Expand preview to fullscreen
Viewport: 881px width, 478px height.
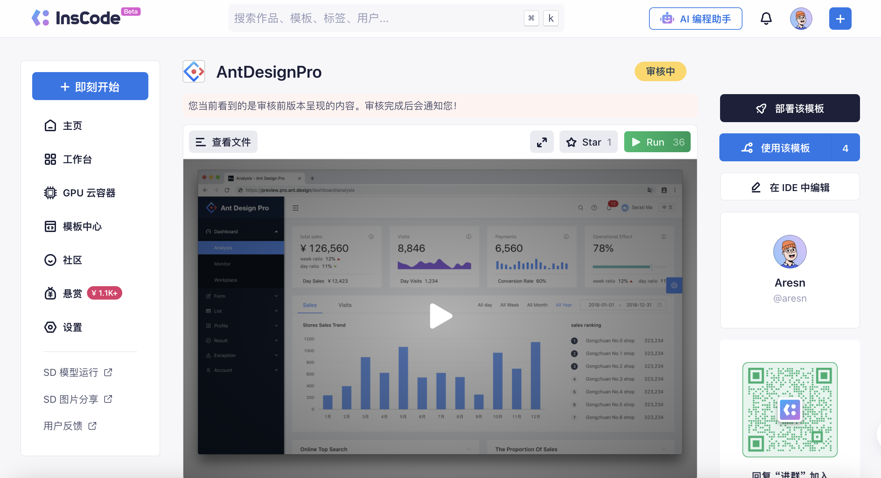(x=542, y=142)
